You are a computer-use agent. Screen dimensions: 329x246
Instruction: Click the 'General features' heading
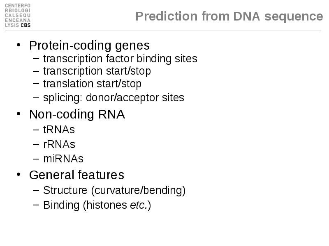point(76,175)
